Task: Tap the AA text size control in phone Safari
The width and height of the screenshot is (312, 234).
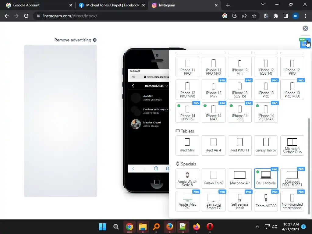Action: coord(133,77)
